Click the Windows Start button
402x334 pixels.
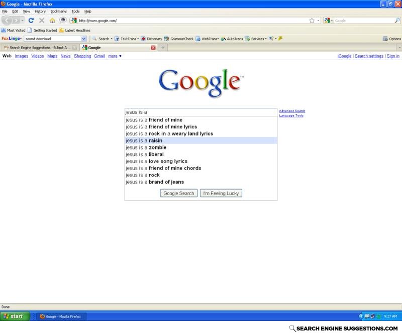coord(15,316)
